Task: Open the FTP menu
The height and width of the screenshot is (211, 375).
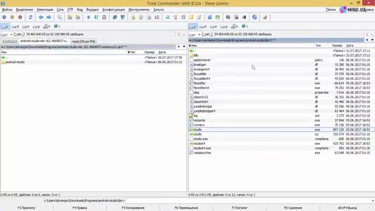Action: point(70,9)
